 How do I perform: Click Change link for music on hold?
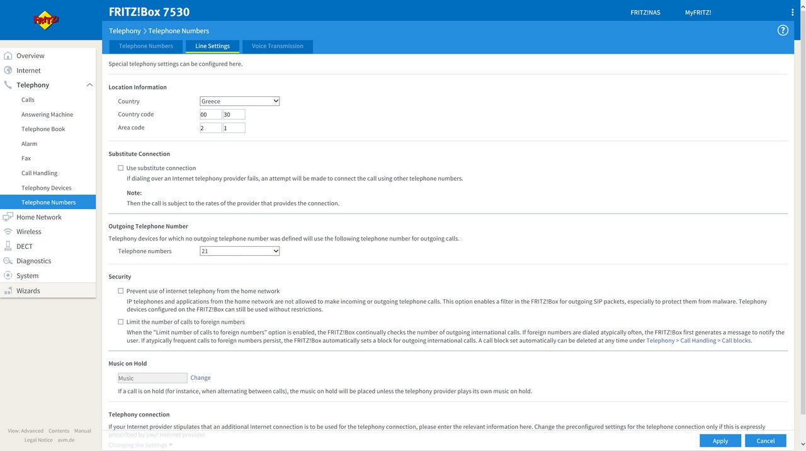pyautogui.click(x=200, y=378)
